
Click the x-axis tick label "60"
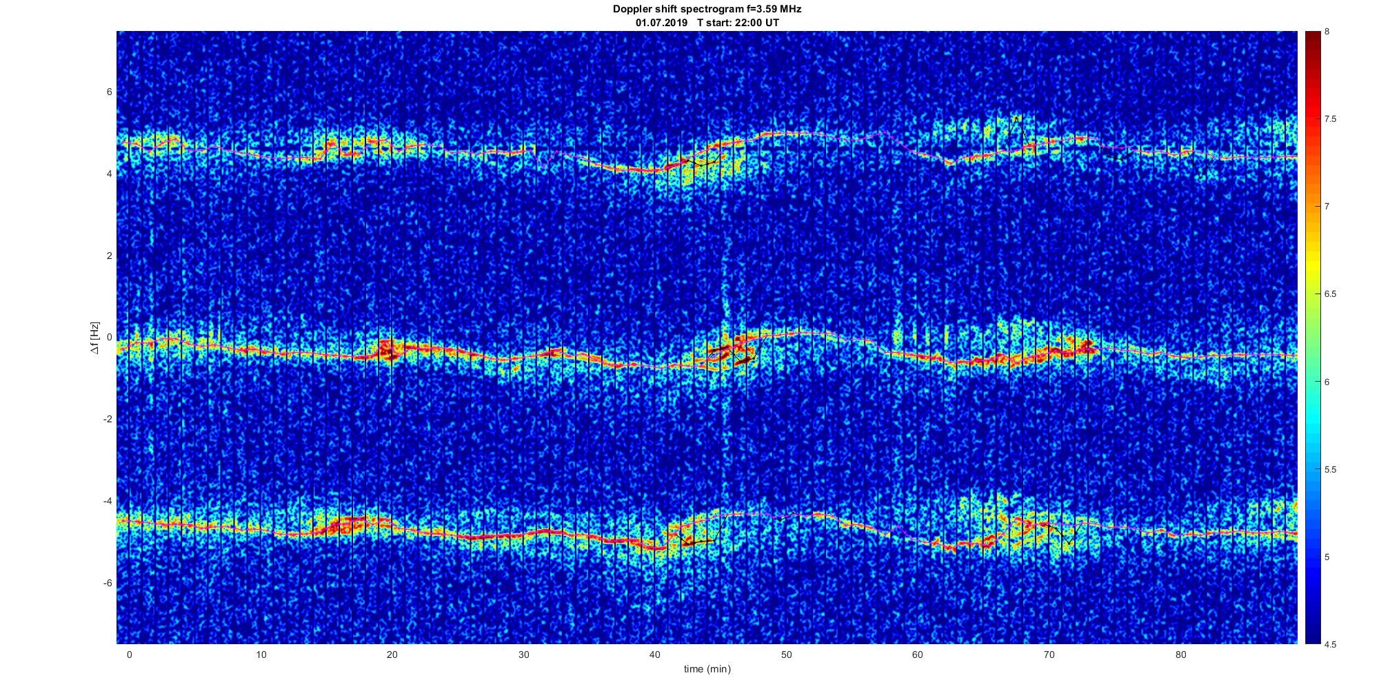[918, 655]
